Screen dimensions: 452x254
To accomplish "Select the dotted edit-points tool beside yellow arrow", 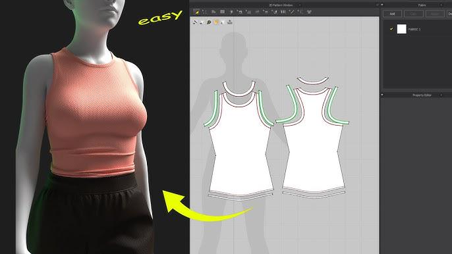I will (x=204, y=12).
